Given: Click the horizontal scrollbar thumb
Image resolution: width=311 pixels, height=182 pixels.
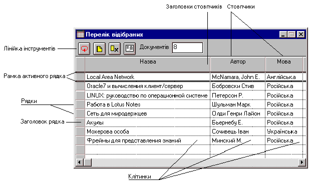Looking at the screenshot, I should (88, 162).
